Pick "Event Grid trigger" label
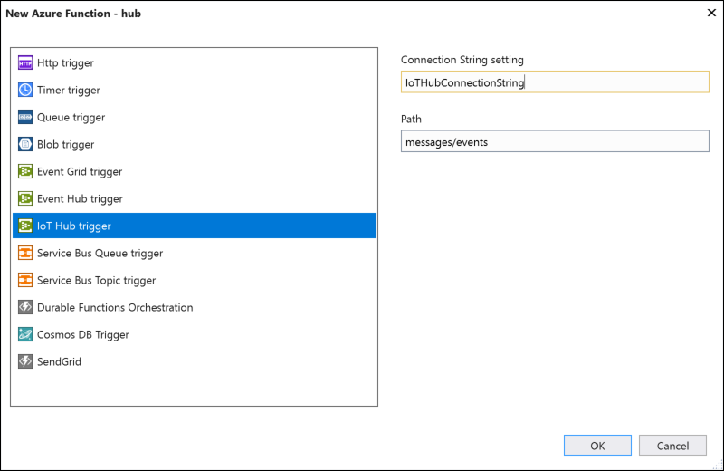This screenshot has width=724, height=471. click(80, 172)
